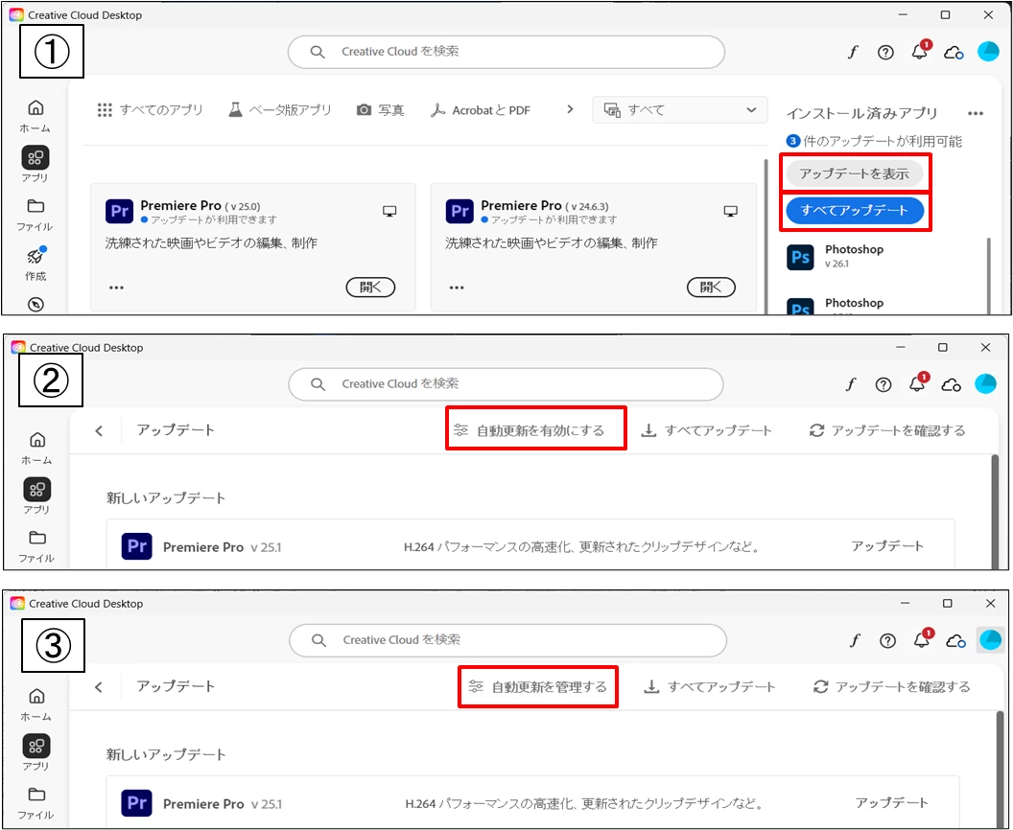Open more actions for Premiere Pro v 24.6.3
Image resolution: width=1013 pixels, height=830 pixels.
[x=457, y=288]
